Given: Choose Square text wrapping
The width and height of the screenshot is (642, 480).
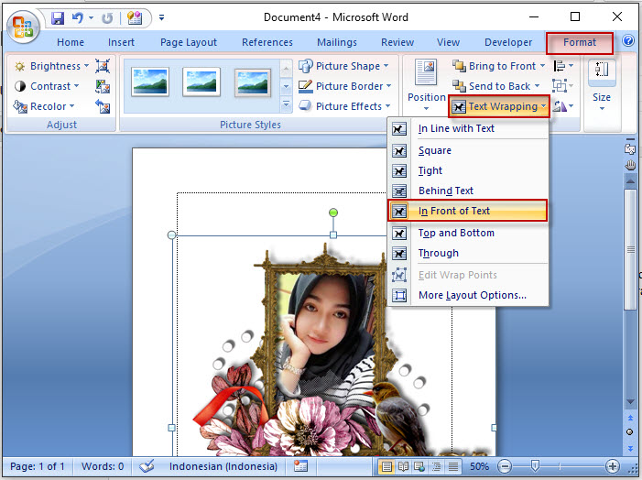Looking at the screenshot, I should (468, 151).
